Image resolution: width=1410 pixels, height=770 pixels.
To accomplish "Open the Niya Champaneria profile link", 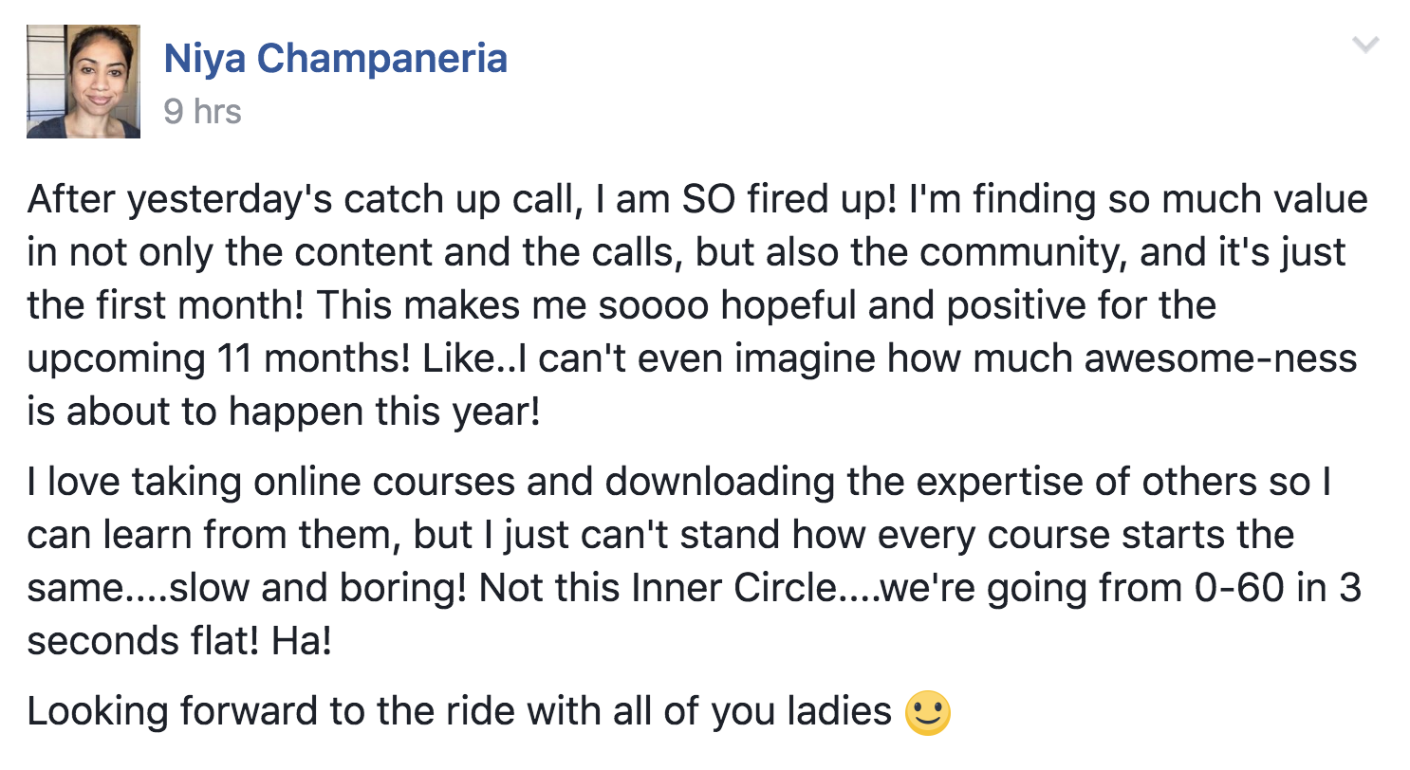I will click(335, 59).
